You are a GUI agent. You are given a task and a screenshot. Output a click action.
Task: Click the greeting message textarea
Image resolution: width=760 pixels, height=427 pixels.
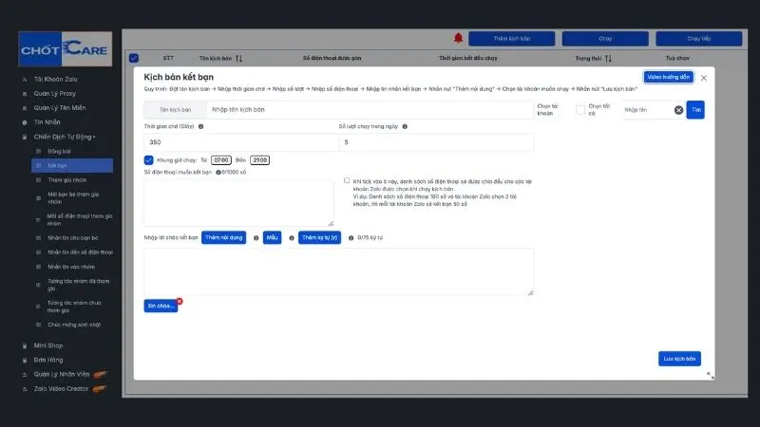(x=338, y=271)
